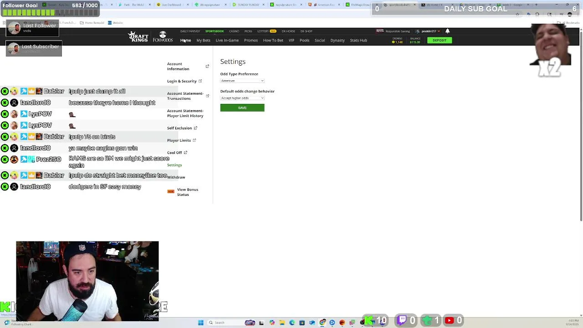This screenshot has width=583, height=328.
Task: Open the Lottery product tab
Action: (266, 31)
